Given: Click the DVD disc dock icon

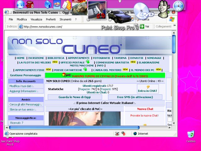Looking at the screenshot, I should coord(144,11).
